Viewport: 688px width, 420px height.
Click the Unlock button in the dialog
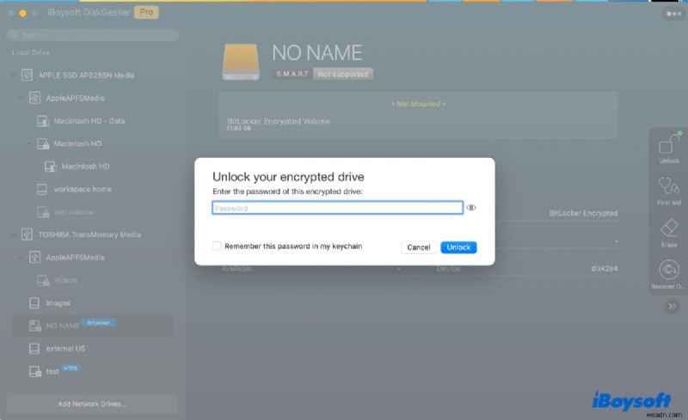pos(458,247)
